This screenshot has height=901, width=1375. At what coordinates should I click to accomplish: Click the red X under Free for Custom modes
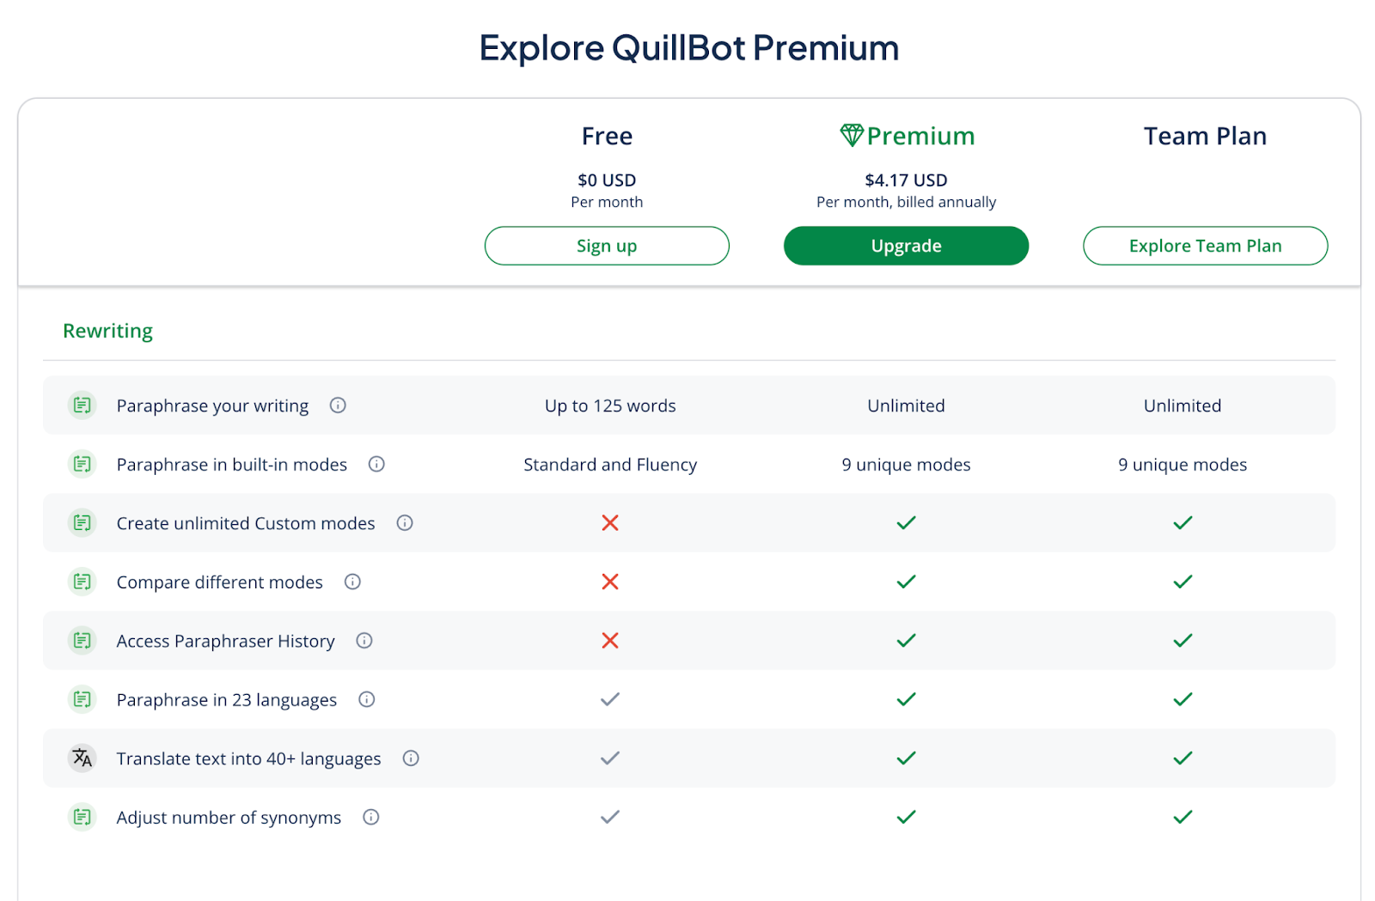[x=610, y=522]
